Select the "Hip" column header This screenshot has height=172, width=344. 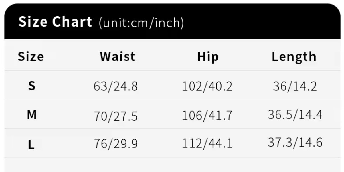pos(208,57)
